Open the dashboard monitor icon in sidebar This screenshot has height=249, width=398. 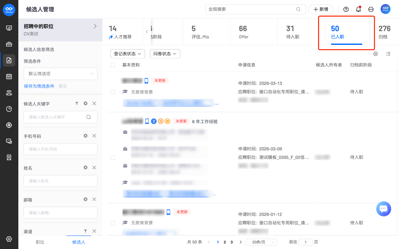point(9,28)
